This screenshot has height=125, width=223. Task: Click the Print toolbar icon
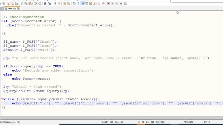16,3
